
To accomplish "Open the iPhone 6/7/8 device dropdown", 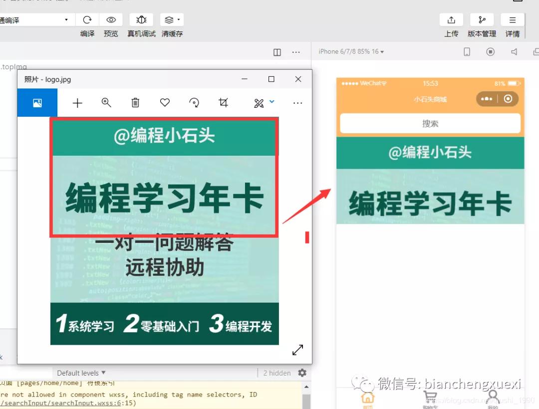I will coord(351,51).
